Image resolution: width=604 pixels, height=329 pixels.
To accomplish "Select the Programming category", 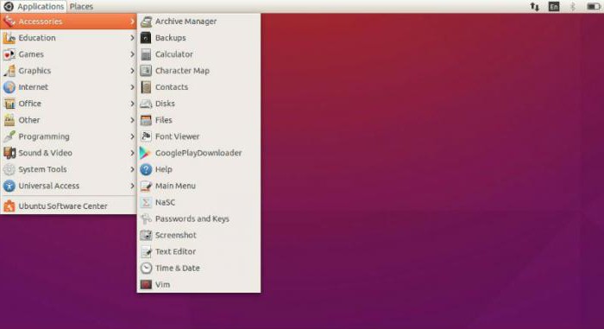I will [68, 136].
